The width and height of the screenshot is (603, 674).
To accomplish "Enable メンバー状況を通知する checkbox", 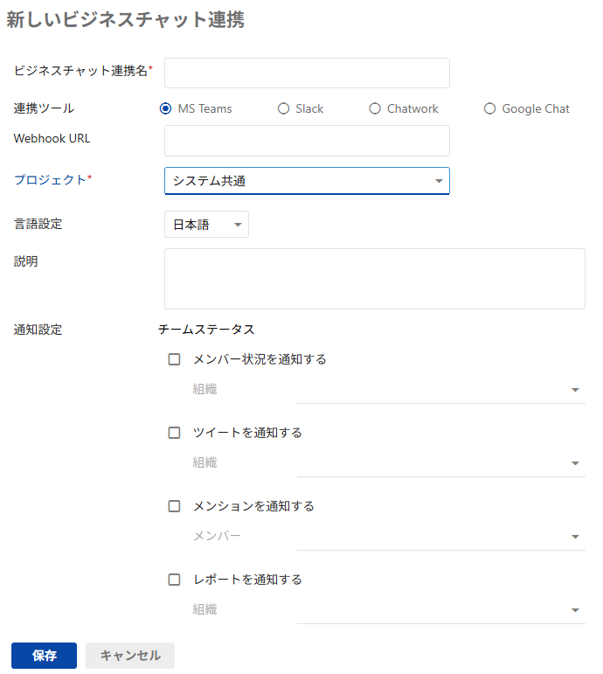I will pos(174,359).
